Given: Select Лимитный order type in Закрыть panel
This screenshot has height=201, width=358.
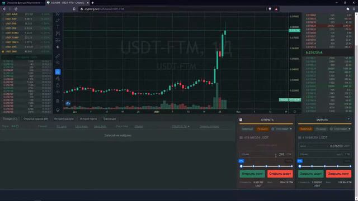Looking at the screenshot, I should point(306,129).
